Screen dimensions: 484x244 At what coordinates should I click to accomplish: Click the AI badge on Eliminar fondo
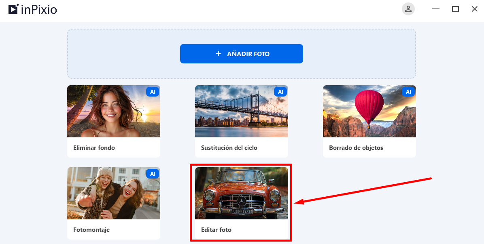(x=153, y=92)
